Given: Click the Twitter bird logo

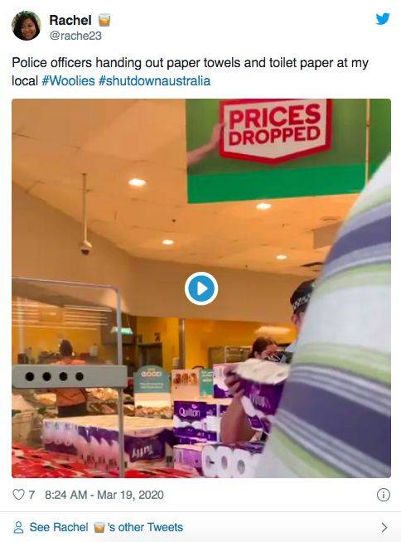Looking at the screenshot, I should pyautogui.click(x=383, y=19).
